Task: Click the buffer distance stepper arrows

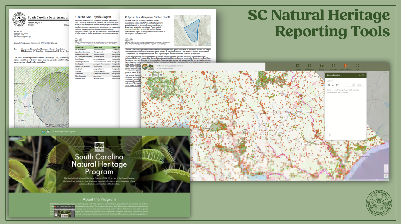Action: (x=353, y=85)
